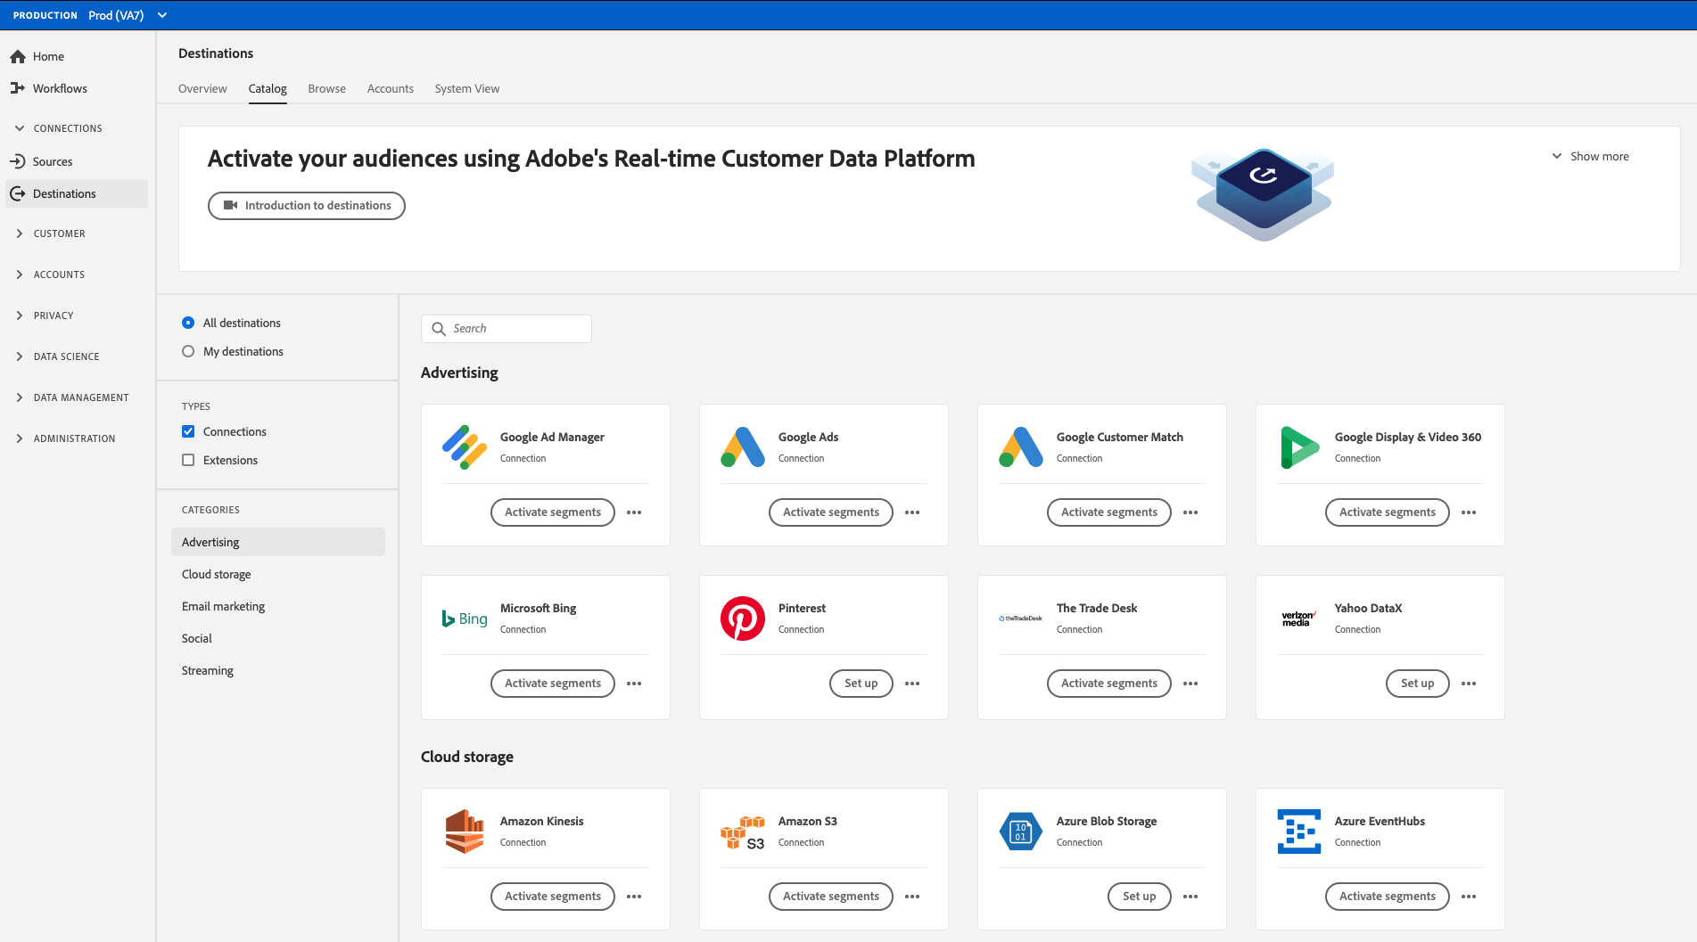Open more options for Google Display & Video 360

tap(1469, 512)
